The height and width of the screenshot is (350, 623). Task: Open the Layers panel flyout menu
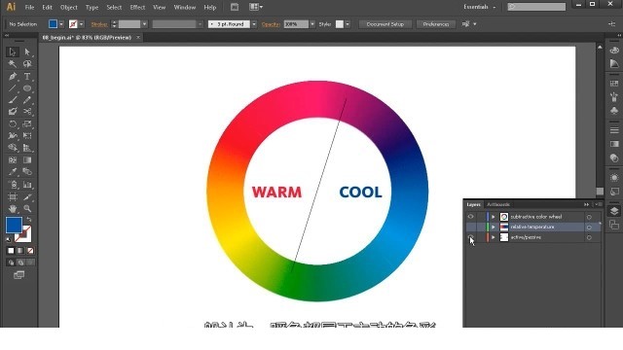(x=598, y=204)
